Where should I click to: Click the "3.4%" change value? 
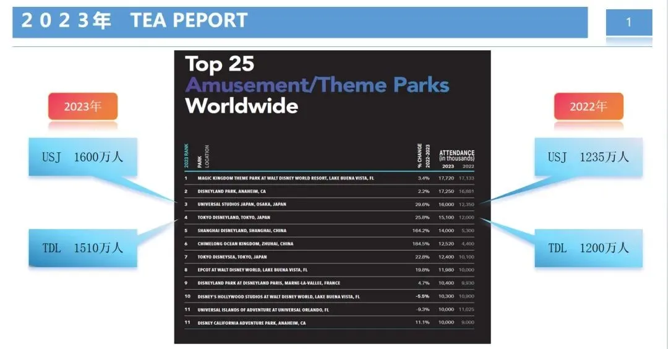click(x=424, y=178)
